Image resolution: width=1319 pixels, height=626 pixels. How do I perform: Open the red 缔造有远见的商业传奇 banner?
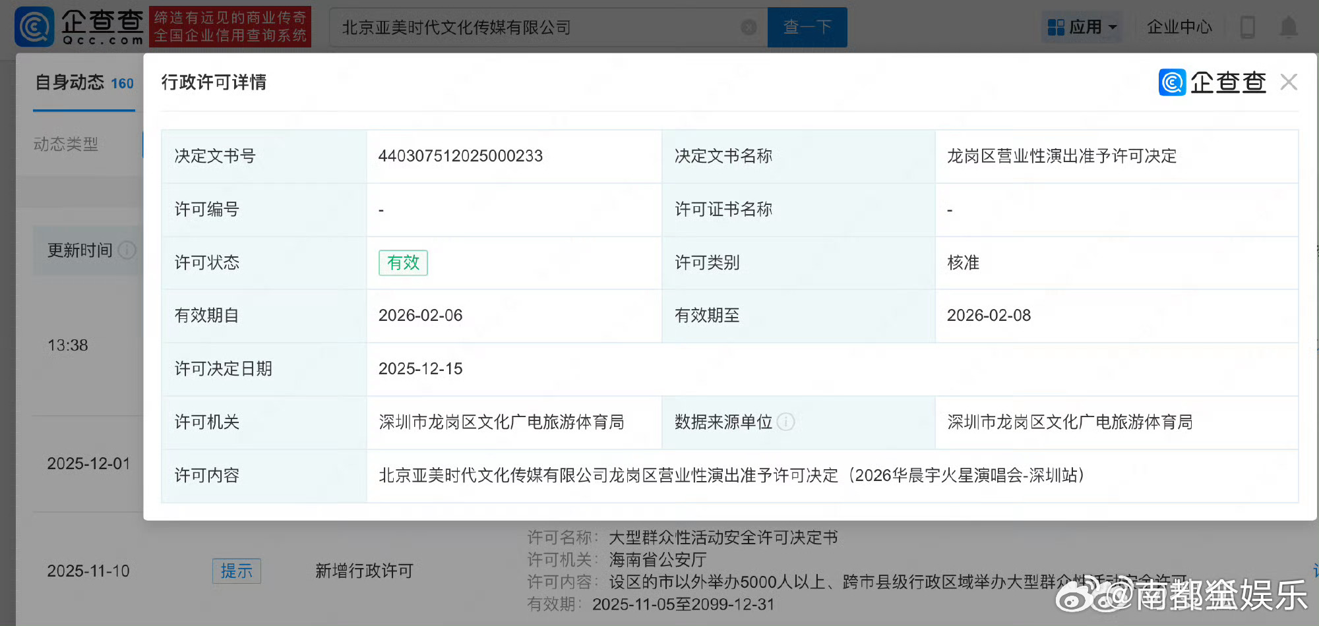coord(230,26)
